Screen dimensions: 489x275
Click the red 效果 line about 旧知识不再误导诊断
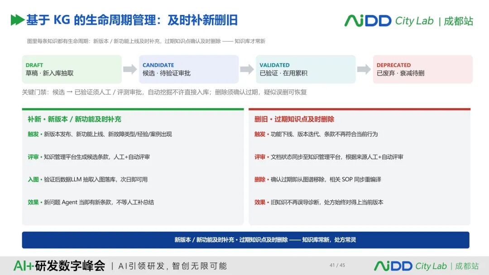(319, 203)
